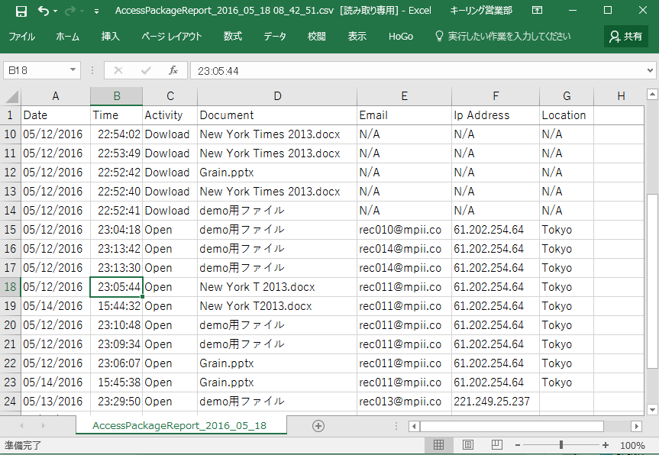The image size is (659, 455).
Task: Click the Save icon in title bar
Action: 21,11
